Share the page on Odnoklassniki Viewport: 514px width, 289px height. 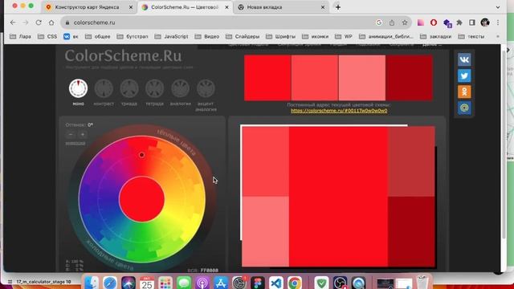coord(464,92)
